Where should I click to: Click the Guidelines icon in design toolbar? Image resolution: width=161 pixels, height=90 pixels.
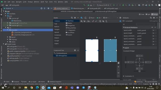pos(106,21)
